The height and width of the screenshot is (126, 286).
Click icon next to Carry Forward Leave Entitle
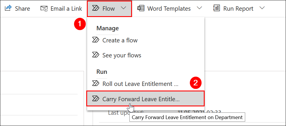pyautogui.click(x=96, y=99)
